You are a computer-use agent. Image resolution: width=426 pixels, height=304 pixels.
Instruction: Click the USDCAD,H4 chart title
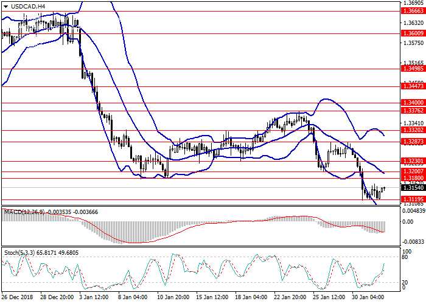tap(28, 7)
